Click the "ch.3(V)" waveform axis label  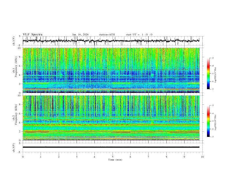[14, 148]
